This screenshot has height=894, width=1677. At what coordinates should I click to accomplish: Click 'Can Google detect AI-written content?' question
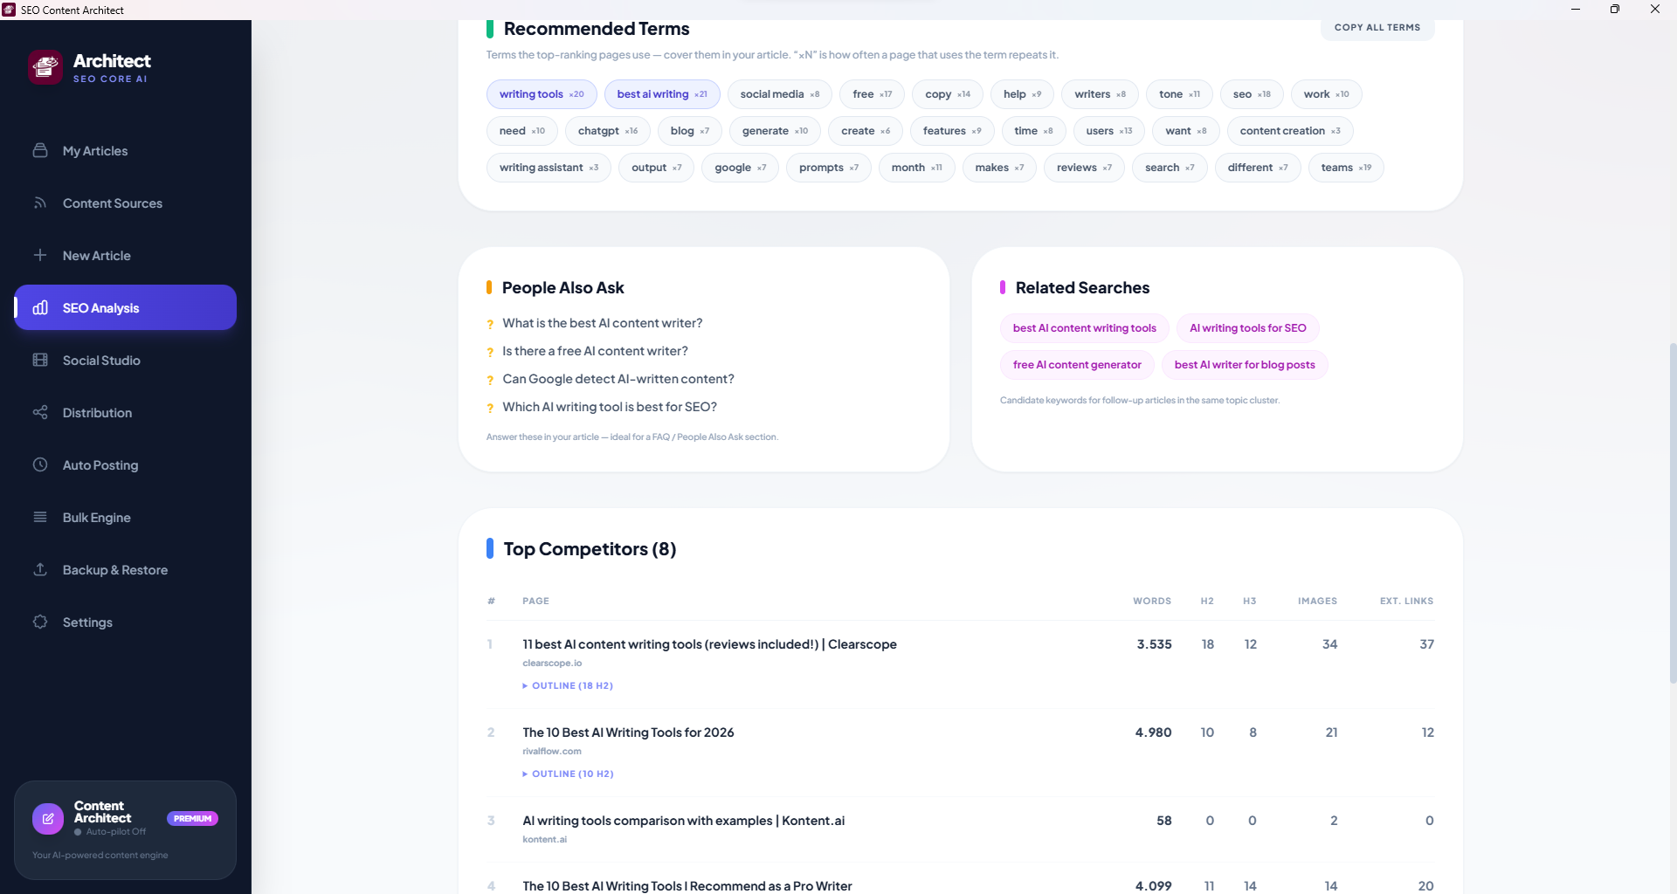(618, 379)
